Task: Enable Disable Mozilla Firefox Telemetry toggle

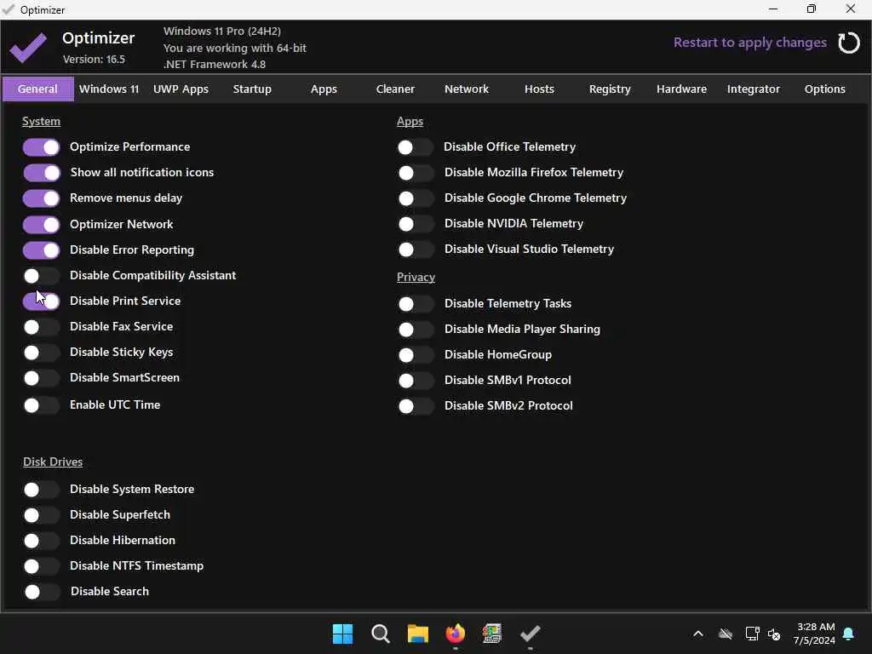Action: click(416, 173)
